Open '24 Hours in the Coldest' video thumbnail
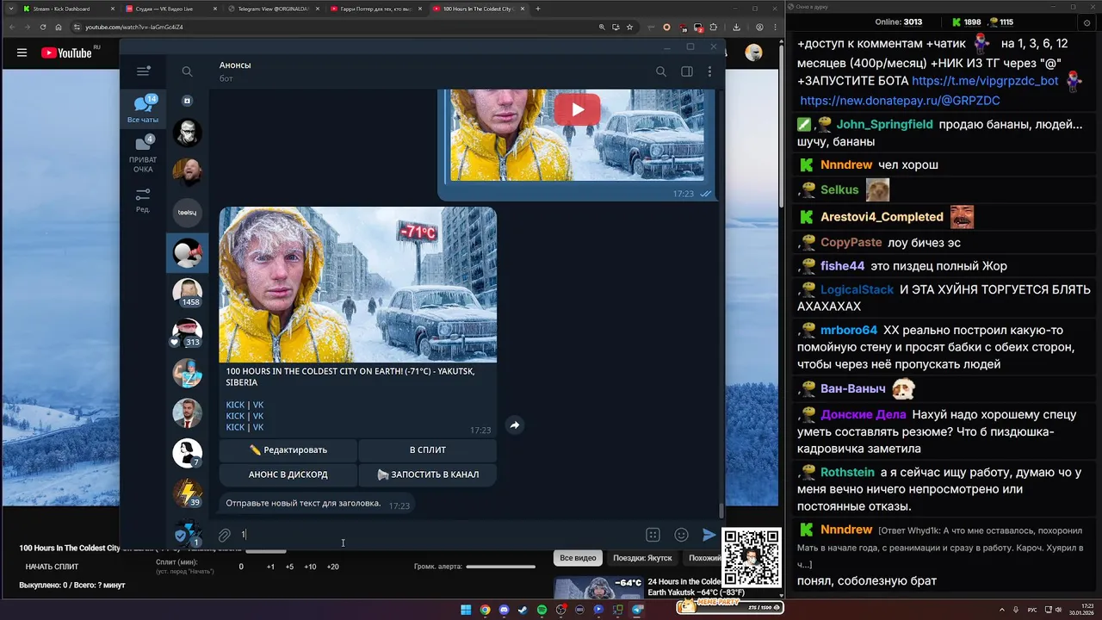The image size is (1102, 620). [x=597, y=587]
